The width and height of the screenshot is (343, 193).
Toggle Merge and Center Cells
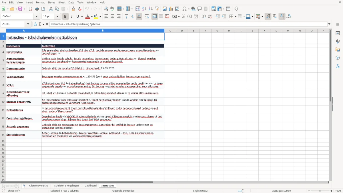click(155, 17)
